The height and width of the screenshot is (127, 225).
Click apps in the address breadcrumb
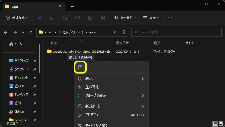point(92,32)
